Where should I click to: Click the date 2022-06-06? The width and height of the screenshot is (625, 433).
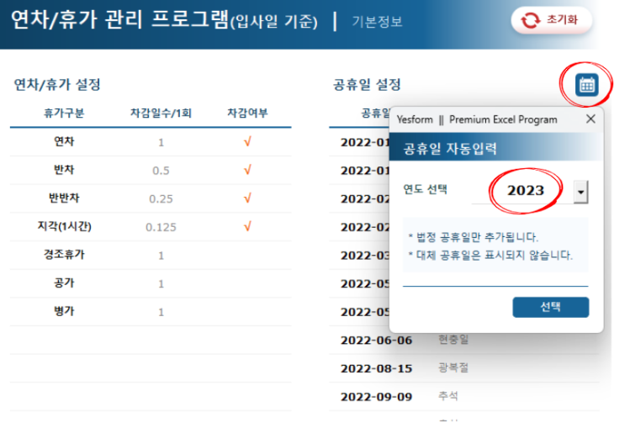click(376, 341)
